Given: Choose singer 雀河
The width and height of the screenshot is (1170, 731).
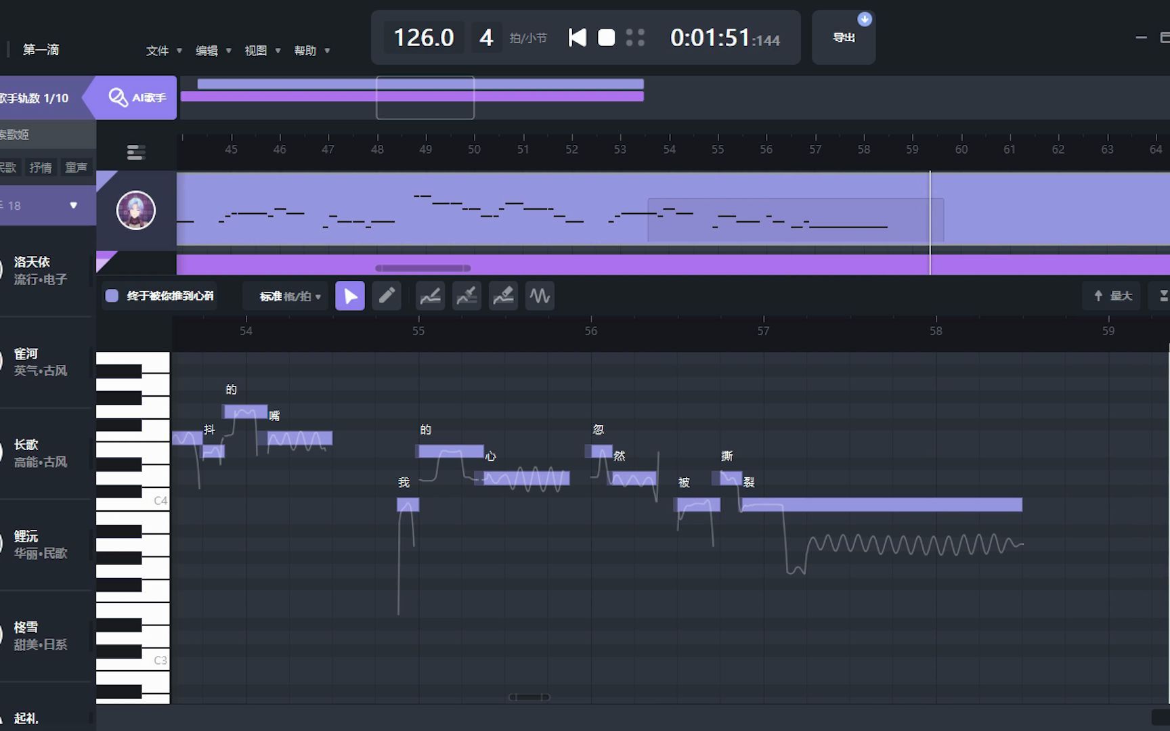Looking at the screenshot, I should point(45,362).
